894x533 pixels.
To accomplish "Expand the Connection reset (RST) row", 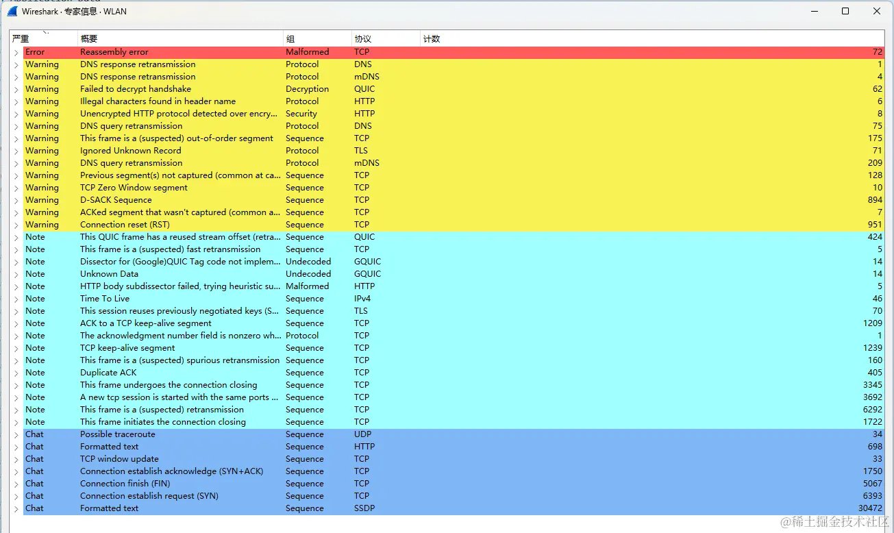I will click(16, 225).
